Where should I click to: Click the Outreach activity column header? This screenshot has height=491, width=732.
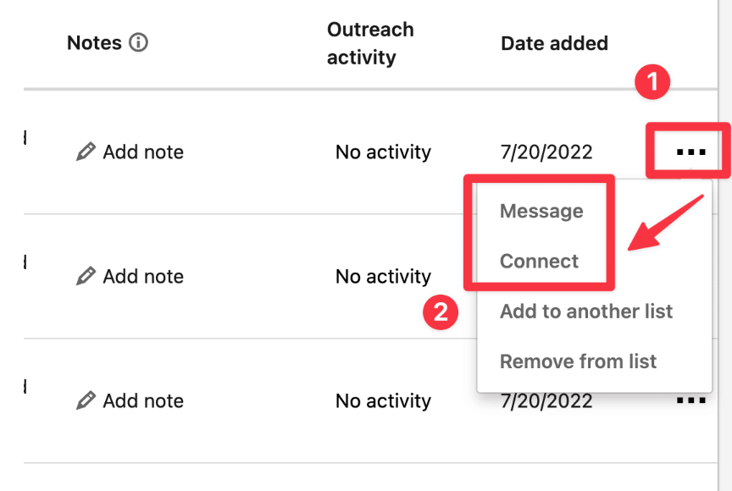pyautogui.click(x=370, y=43)
